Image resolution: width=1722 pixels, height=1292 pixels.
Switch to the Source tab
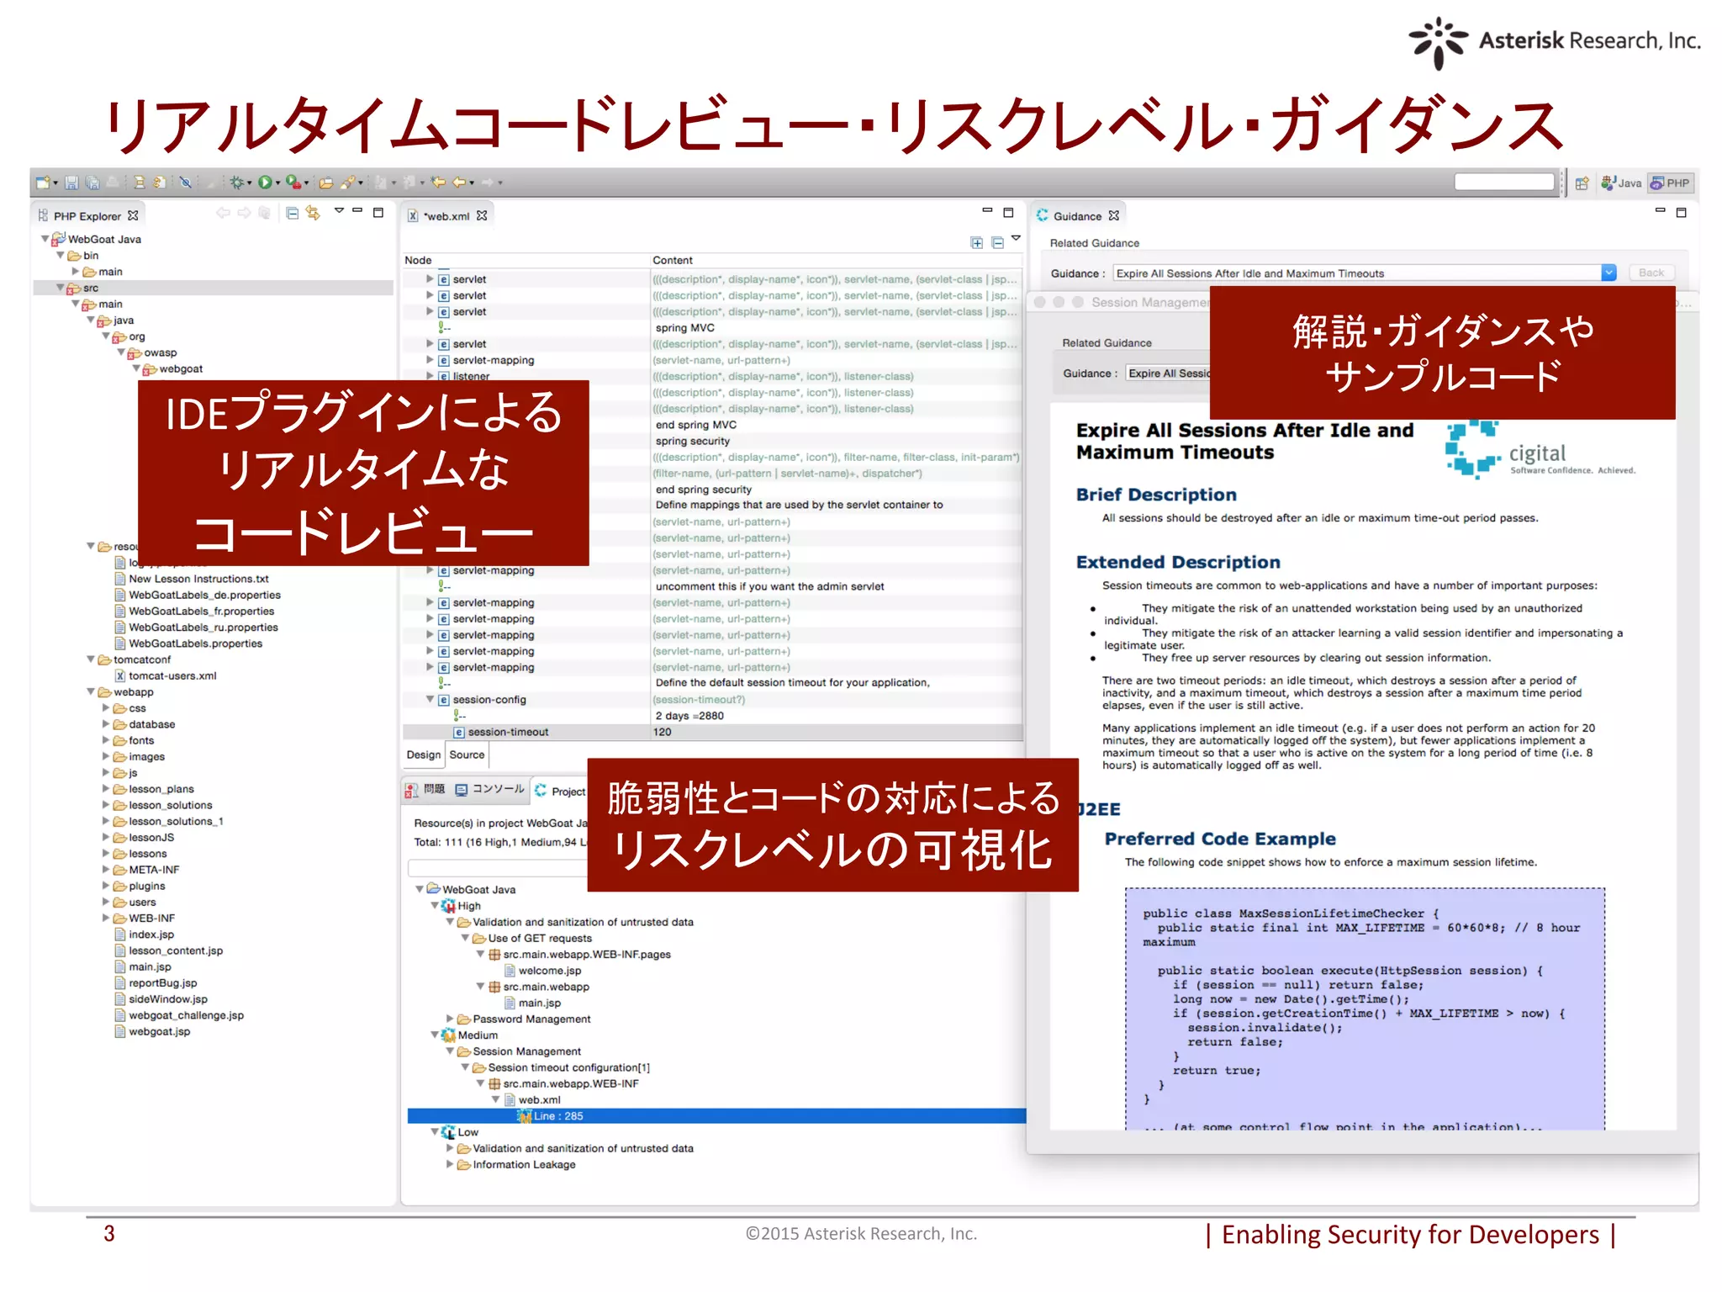coord(467,755)
